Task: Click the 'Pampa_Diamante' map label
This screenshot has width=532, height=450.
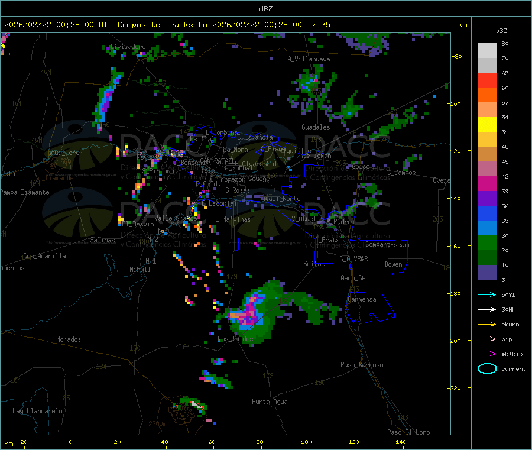Action: pos(25,192)
